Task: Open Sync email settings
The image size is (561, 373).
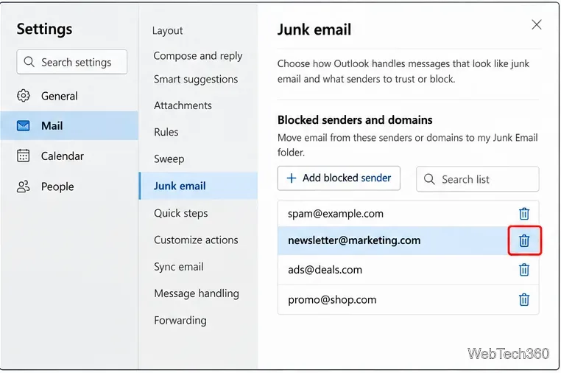Action: pos(178,267)
